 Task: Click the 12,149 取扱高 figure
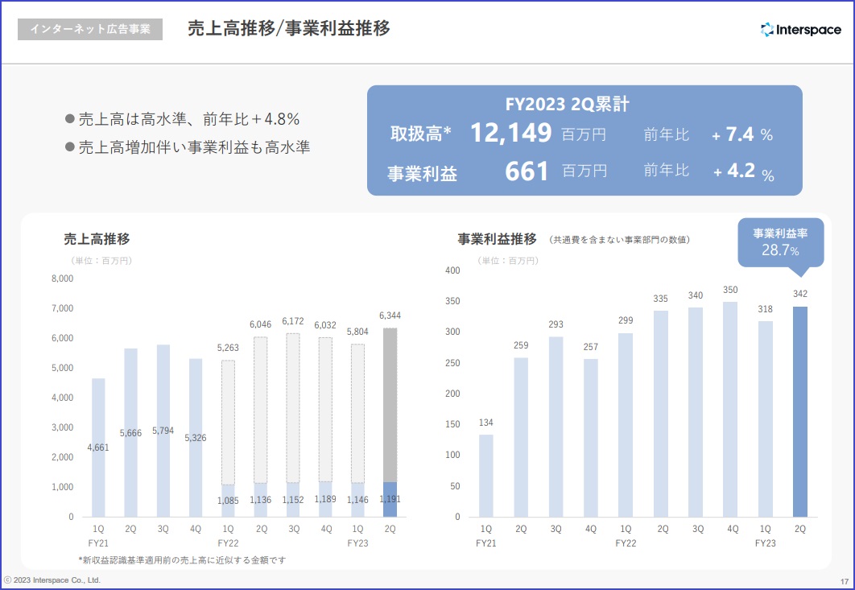click(x=510, y=133)
